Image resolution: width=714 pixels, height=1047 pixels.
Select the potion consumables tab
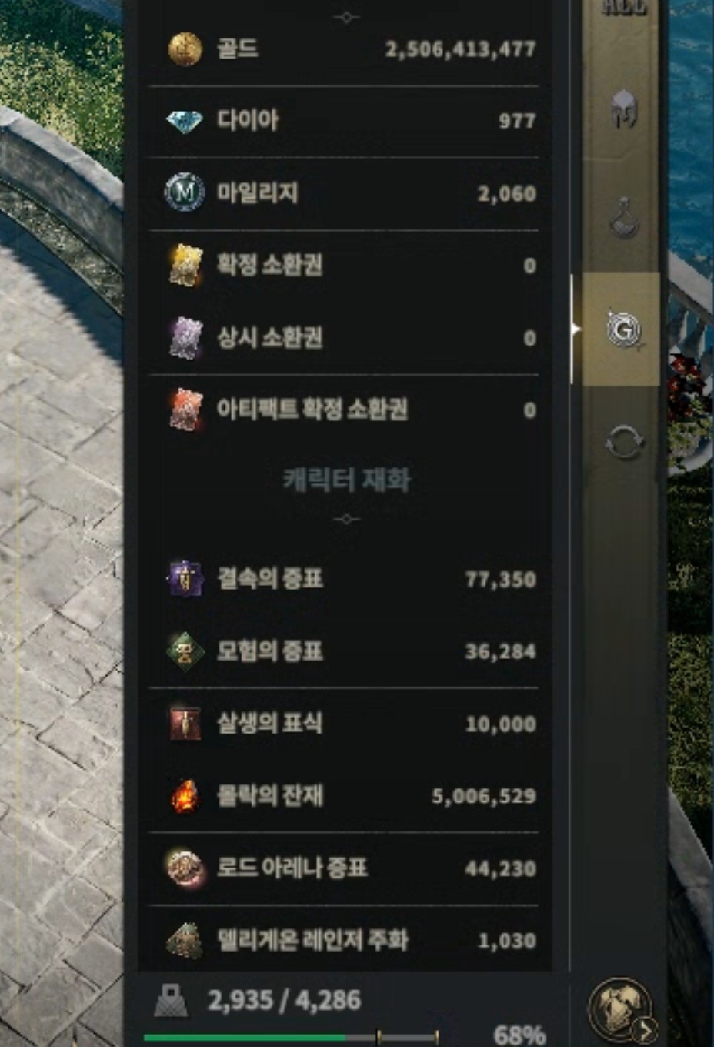[622, 218]
